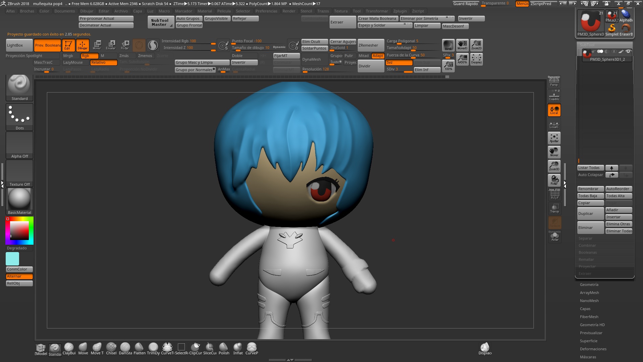This screenshot has height=362, width=643.
Task: Run a BPR render
Action: [x=448, y=45]
